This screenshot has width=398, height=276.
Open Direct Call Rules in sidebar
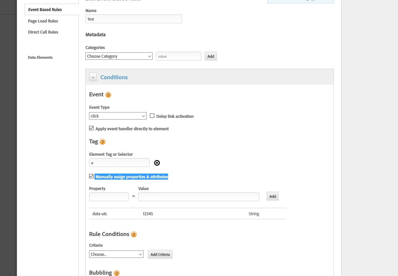(x=43, y=32)
